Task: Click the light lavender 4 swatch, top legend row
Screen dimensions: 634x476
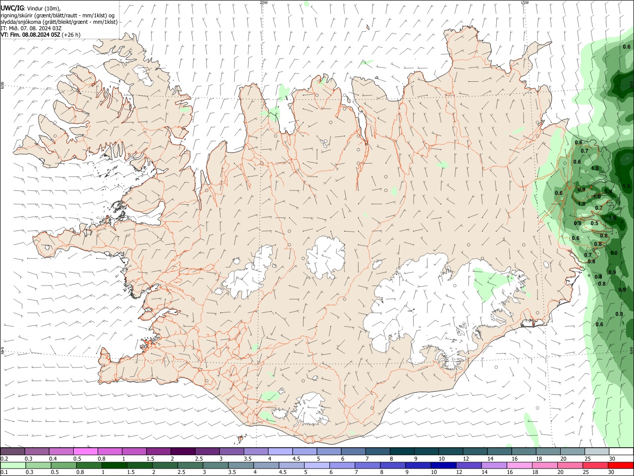Action: click(280, 451)
